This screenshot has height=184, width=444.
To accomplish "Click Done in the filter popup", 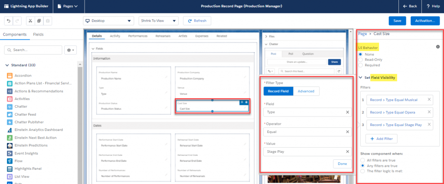I will click(343, 164).
